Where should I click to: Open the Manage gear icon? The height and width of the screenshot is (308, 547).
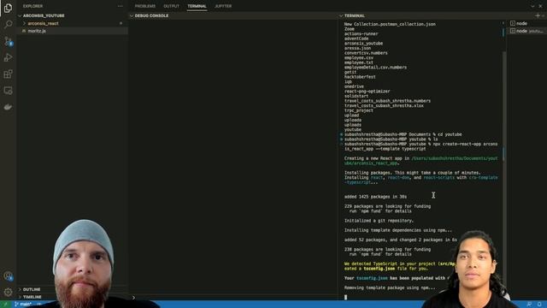tap(8, 292)
